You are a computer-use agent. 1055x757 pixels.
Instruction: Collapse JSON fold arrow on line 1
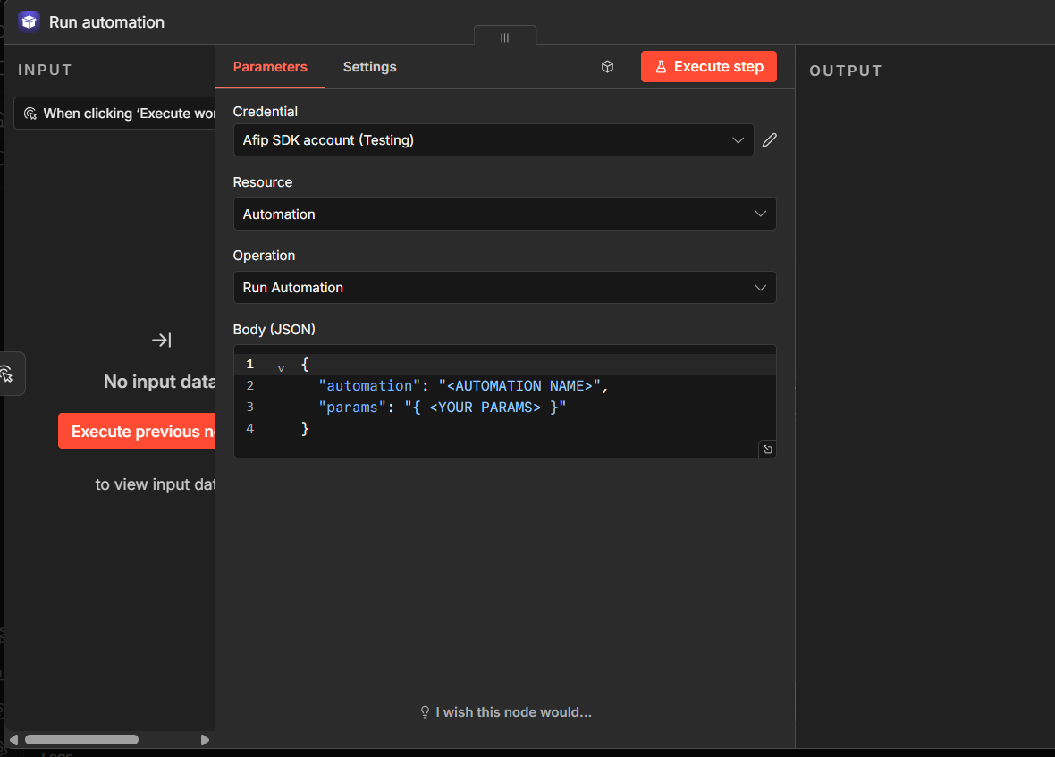[282, 368]
